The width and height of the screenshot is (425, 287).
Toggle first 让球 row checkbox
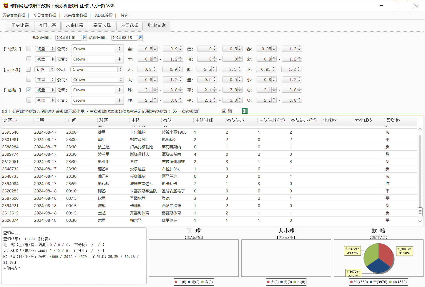point(29,49)
